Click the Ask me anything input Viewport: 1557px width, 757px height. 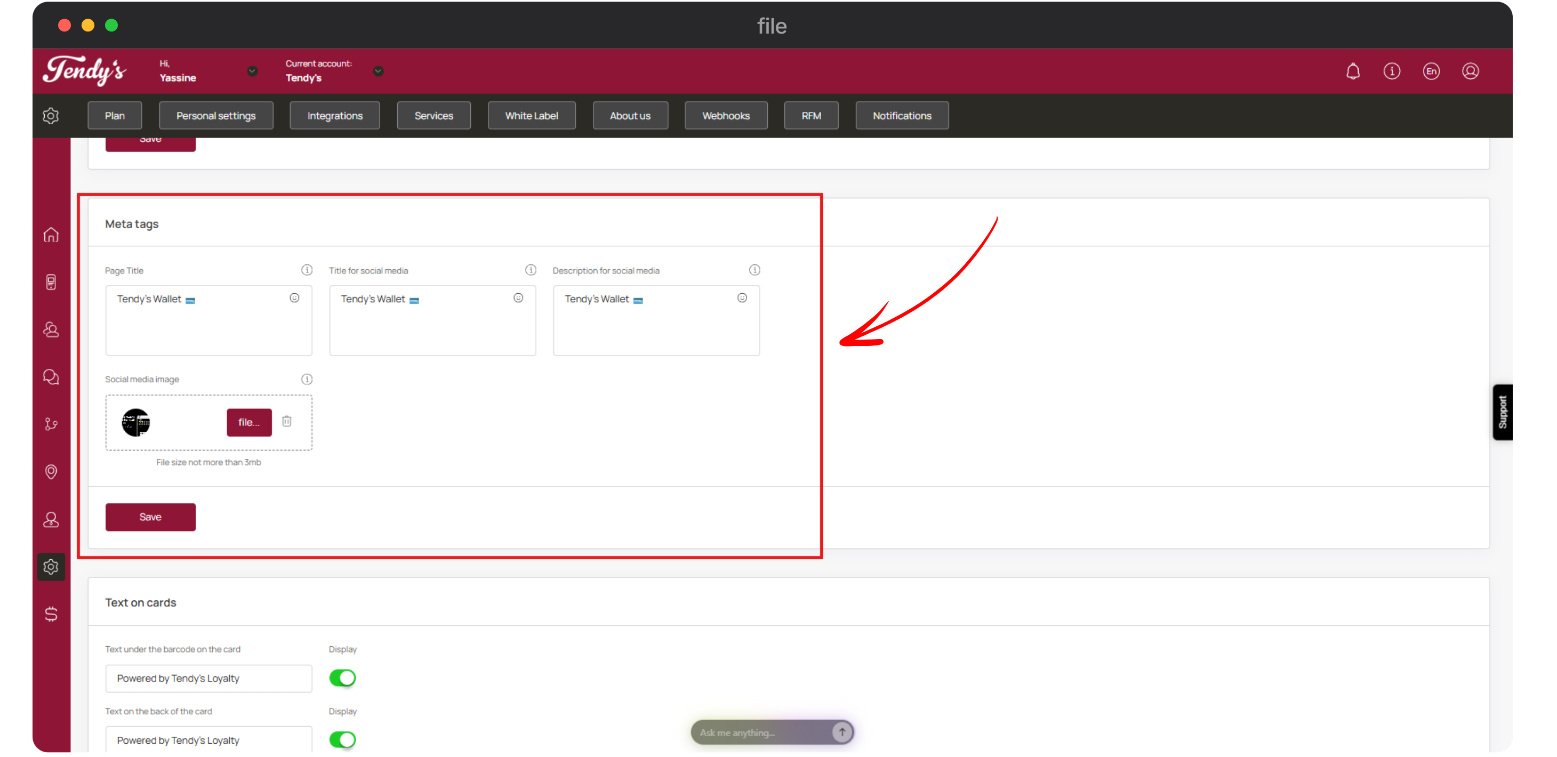[761, 732]
